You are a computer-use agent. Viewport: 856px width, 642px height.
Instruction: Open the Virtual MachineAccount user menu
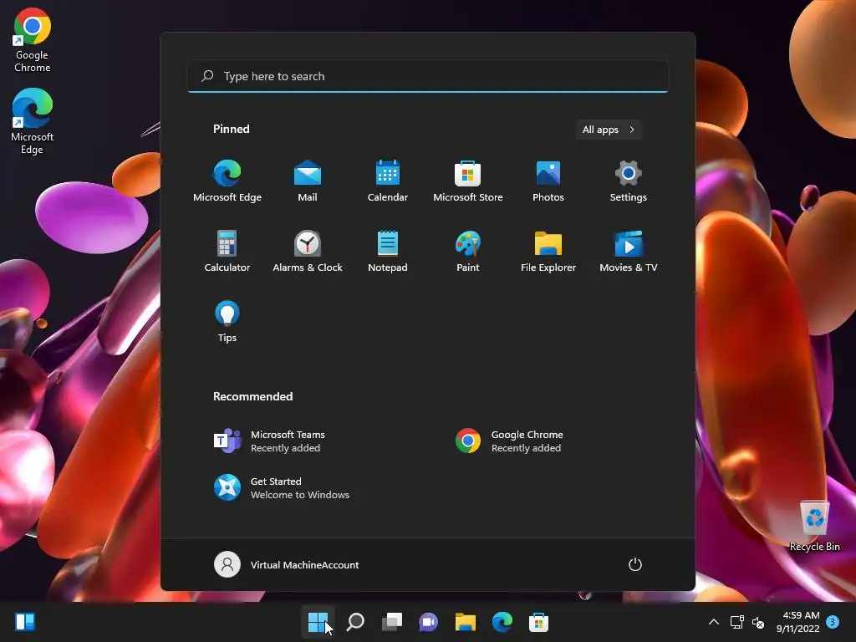click(287, 564)
